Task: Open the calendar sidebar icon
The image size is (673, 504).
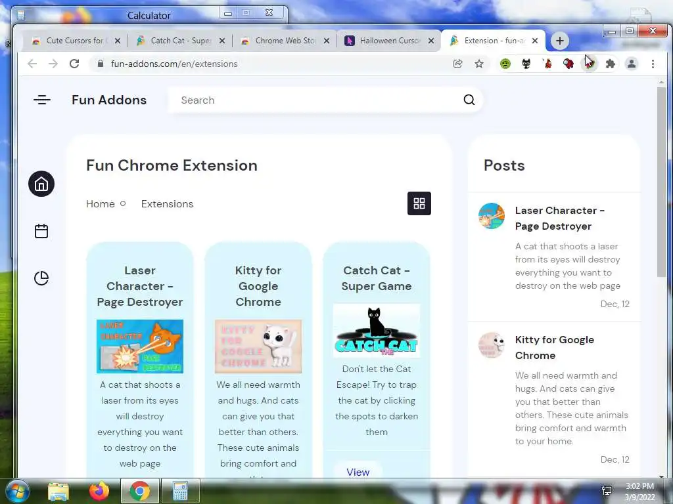Action: pyautogui.click(x=41, y=231)
